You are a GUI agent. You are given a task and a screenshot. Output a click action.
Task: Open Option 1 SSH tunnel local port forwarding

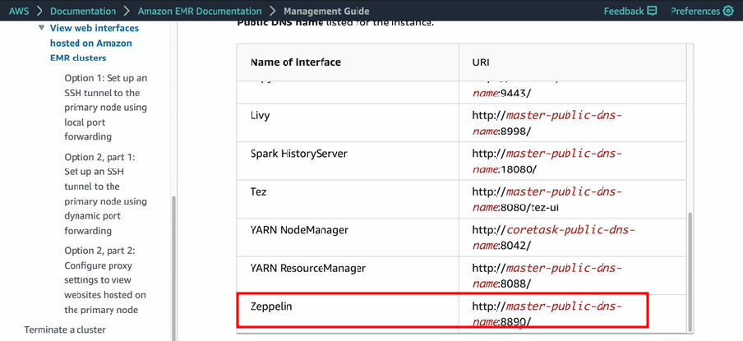click(x=106, y=108)
